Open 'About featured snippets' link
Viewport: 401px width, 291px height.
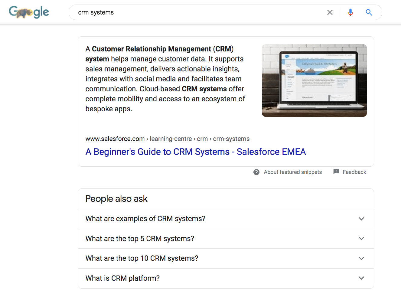tap(293, 172)
